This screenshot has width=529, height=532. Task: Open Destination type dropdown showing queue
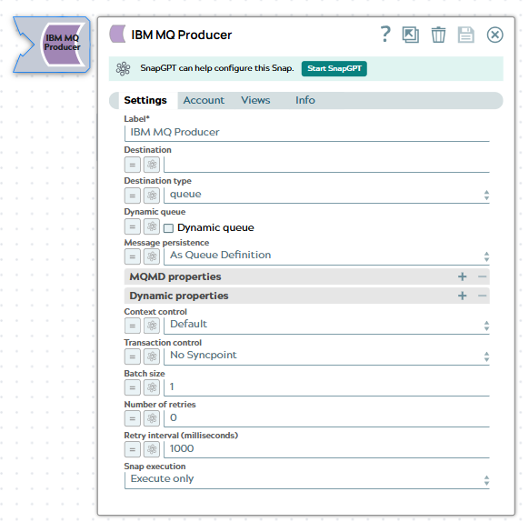pos(326,196)
